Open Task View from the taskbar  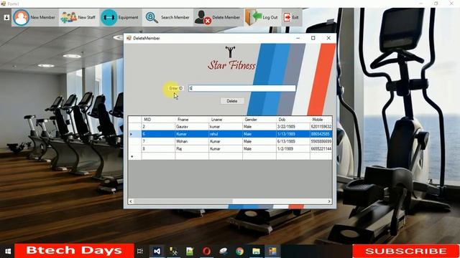[140, 252]
